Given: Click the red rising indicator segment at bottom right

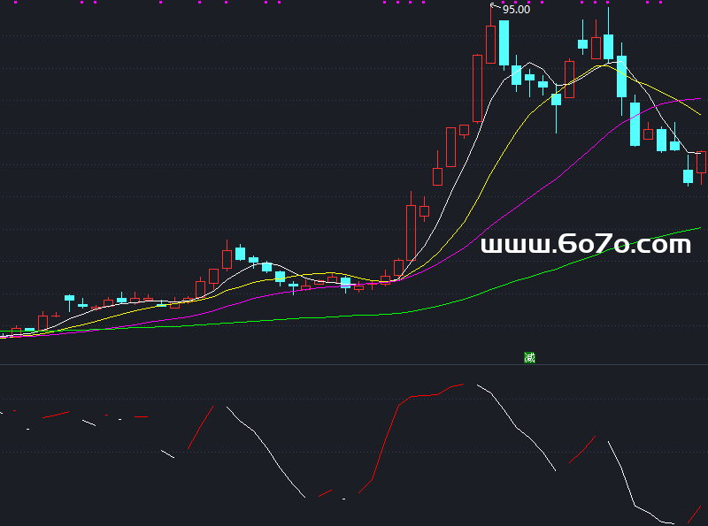Looking at the screenshot, I should click(694, 515).
